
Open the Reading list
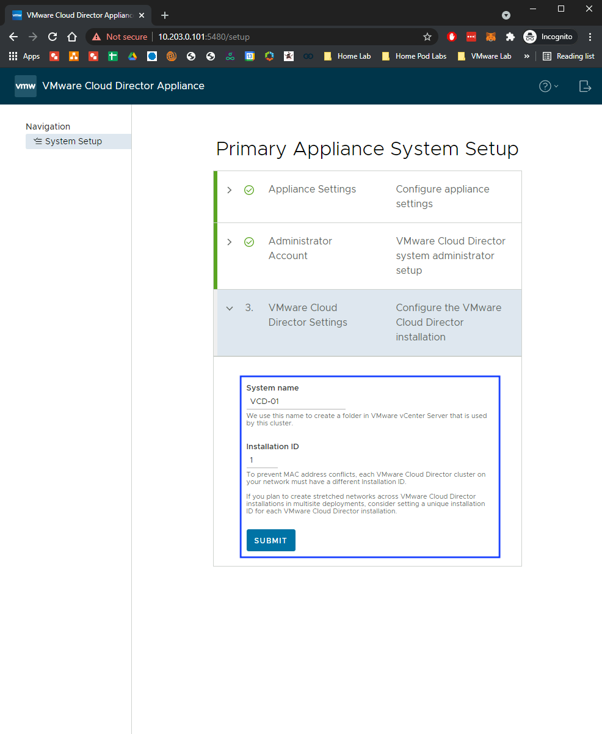coord(568,56)
